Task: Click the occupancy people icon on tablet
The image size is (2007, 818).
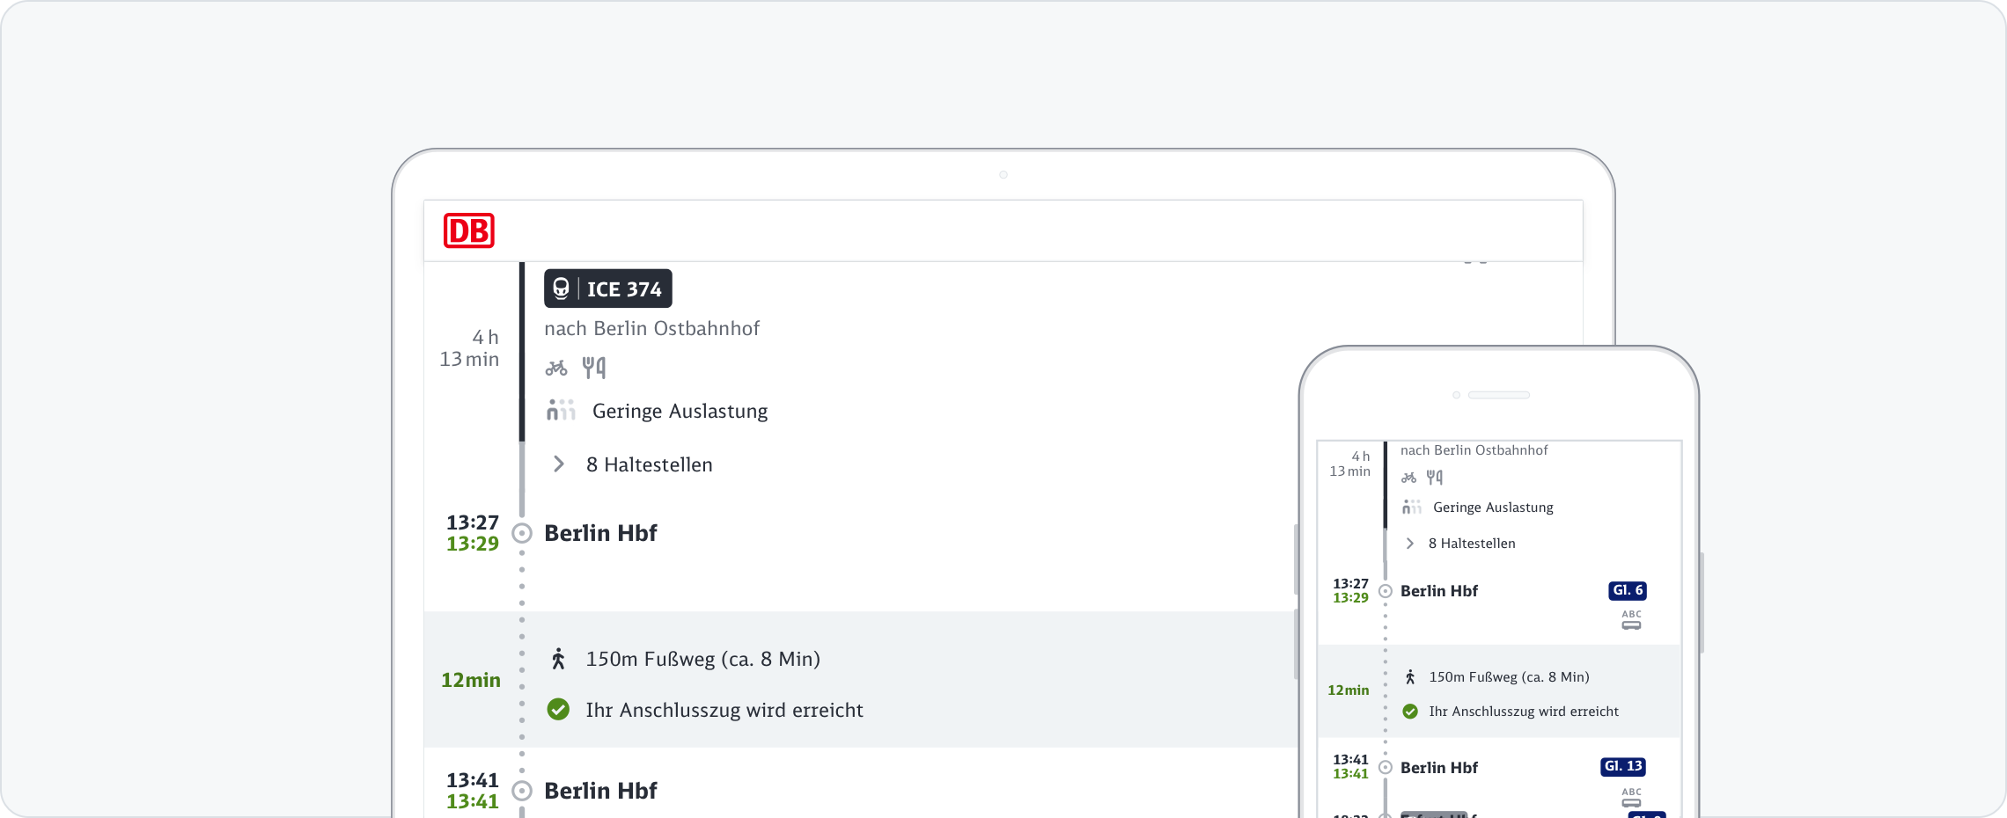Action: tap(561, 410)
